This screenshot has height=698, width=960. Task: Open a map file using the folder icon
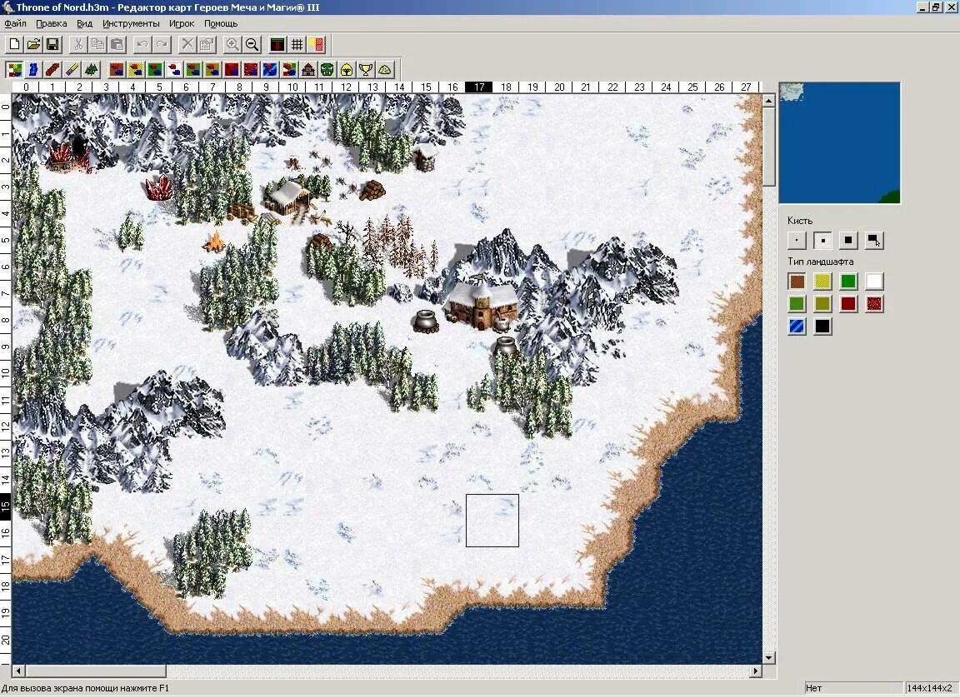pos(33,45)
